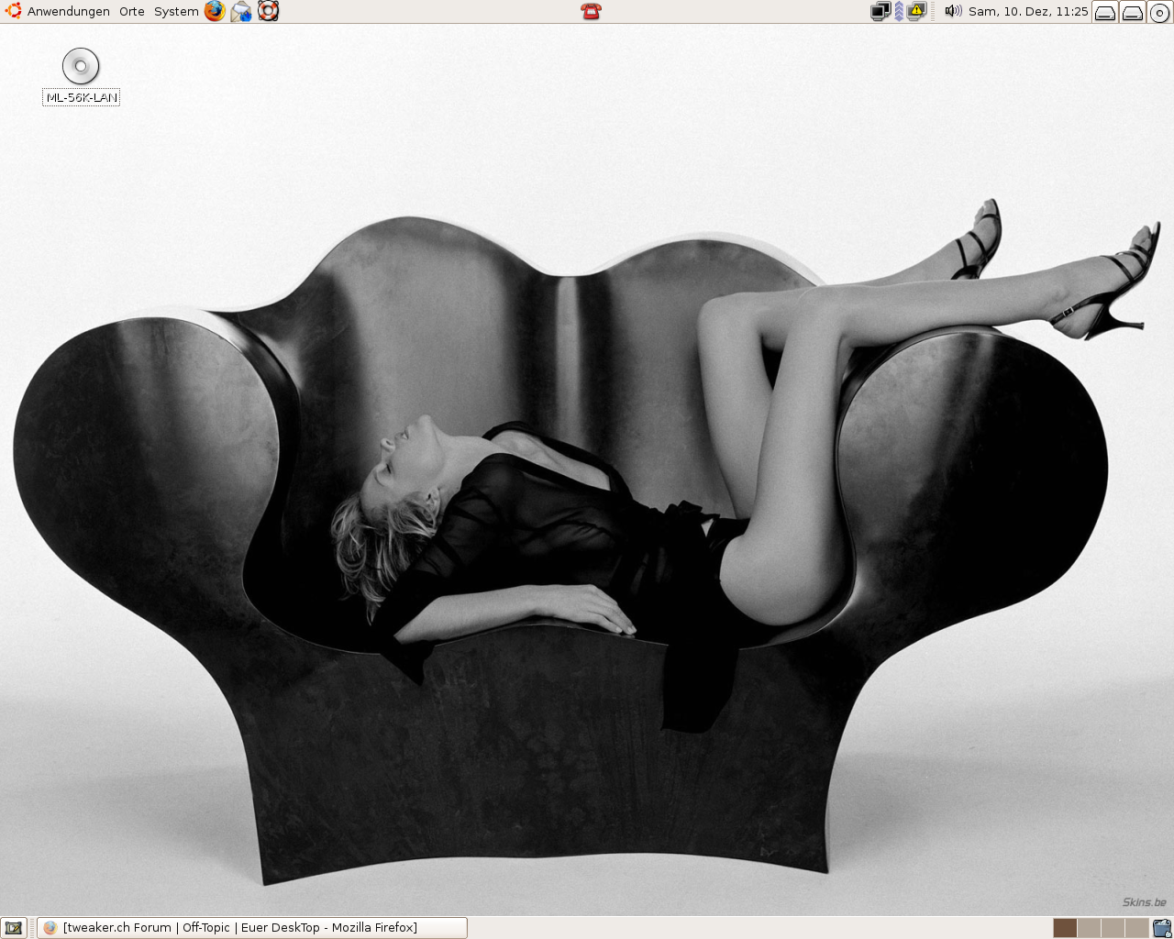This screenshot has width=1174, height=939.
Task: Open the trash applet in bottom panel
Action: [1162, 928]
